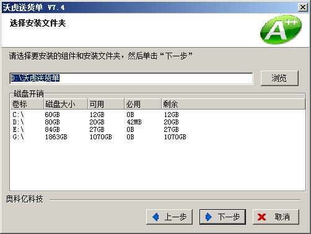311x234 pixels.
Task: Close the installer window with X
Action: (x=303, y=7)
